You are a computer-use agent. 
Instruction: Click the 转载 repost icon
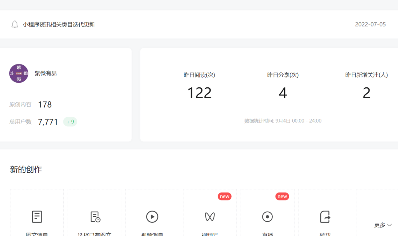325,217
